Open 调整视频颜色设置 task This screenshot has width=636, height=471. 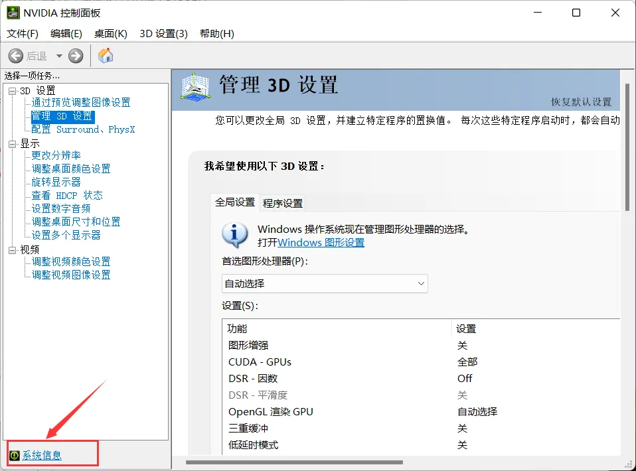[x=71, y=261]
